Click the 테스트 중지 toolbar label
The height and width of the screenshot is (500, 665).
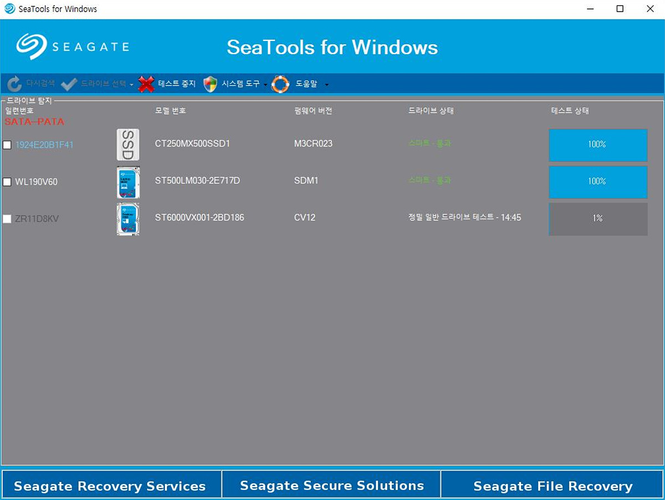coord(177,84)
